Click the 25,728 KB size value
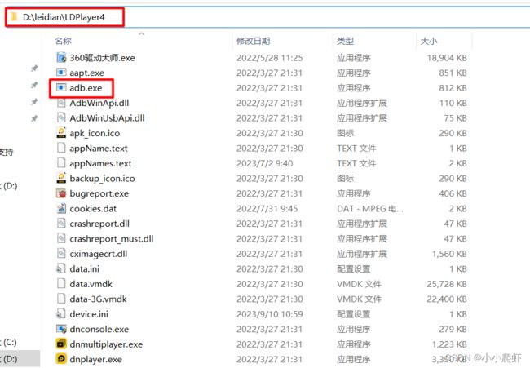Viewport: 530px width, 368px height. click(x=447, y=284)
